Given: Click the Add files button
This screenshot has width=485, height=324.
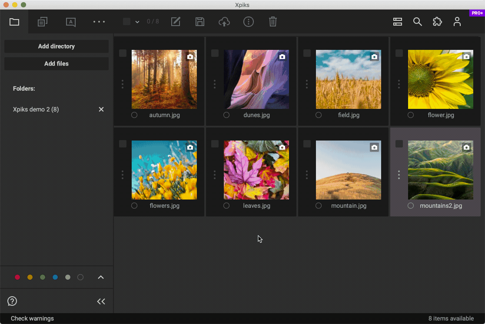Looking at the screenshot, I should (x=56, y=64).
